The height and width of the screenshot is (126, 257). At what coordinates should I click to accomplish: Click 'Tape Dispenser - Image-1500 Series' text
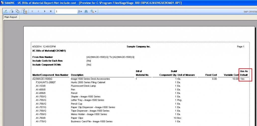(x=90, y=111)
